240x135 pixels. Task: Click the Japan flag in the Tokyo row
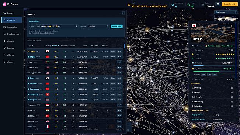coord(47,51)
